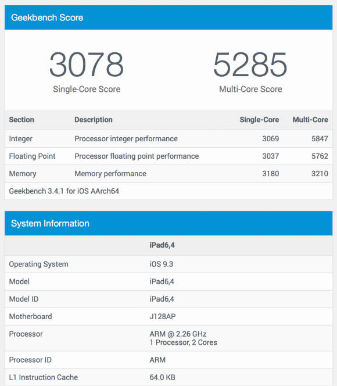Click the Operating System label
Viewport: 337px width, 386px height.
pyautogui.click(x=38, y=264)
